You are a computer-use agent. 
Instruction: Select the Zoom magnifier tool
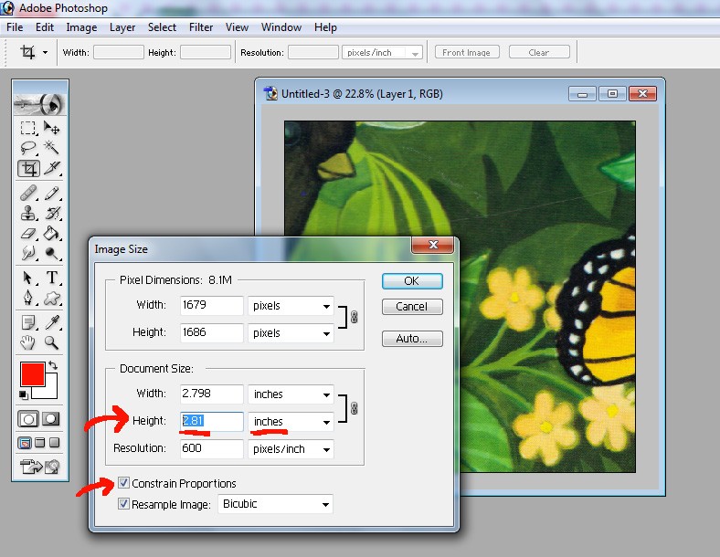pos(51,342)
